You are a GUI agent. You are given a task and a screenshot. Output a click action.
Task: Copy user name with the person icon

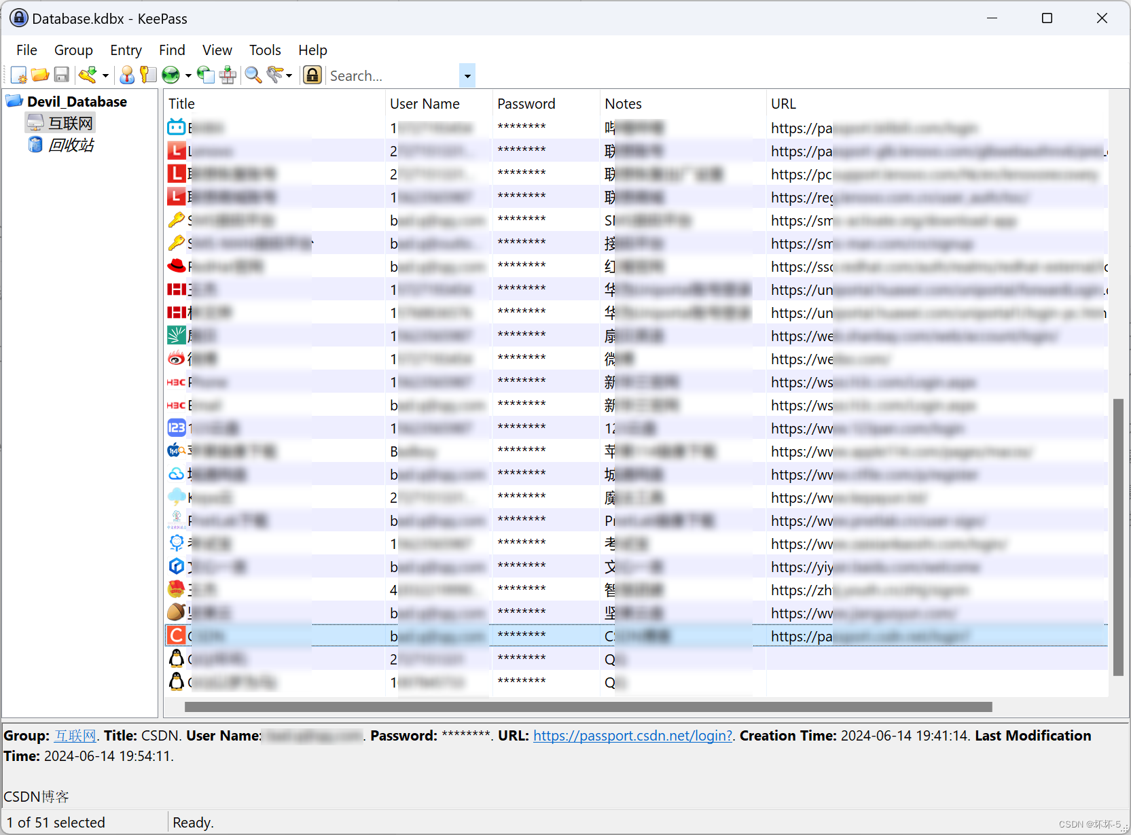point(127,75)
